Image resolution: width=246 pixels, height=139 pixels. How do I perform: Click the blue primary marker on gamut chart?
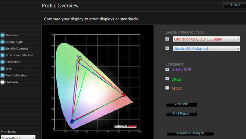pos(72,121)
